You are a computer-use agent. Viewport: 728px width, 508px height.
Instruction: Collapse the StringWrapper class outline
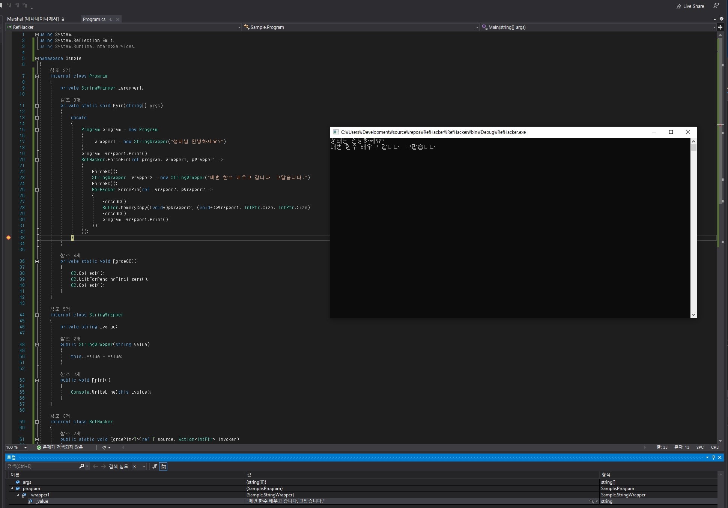[37, 315]
